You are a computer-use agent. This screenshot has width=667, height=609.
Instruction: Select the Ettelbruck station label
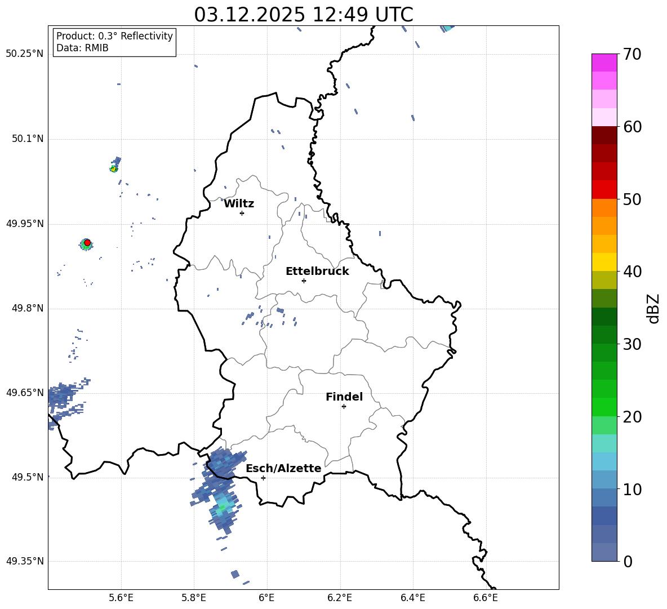317,272
